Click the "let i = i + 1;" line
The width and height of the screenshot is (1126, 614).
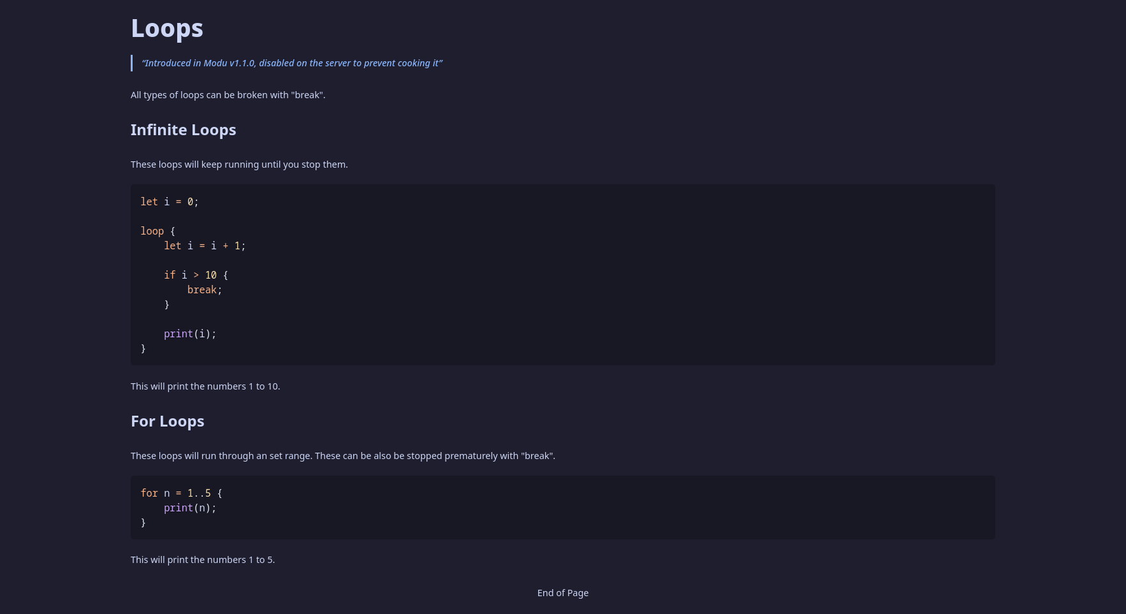click(204, 246)
